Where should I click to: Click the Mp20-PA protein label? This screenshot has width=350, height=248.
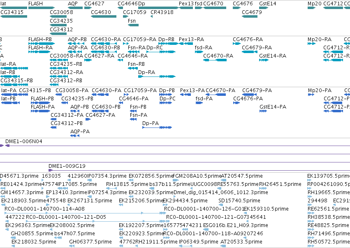coord(320,90)
